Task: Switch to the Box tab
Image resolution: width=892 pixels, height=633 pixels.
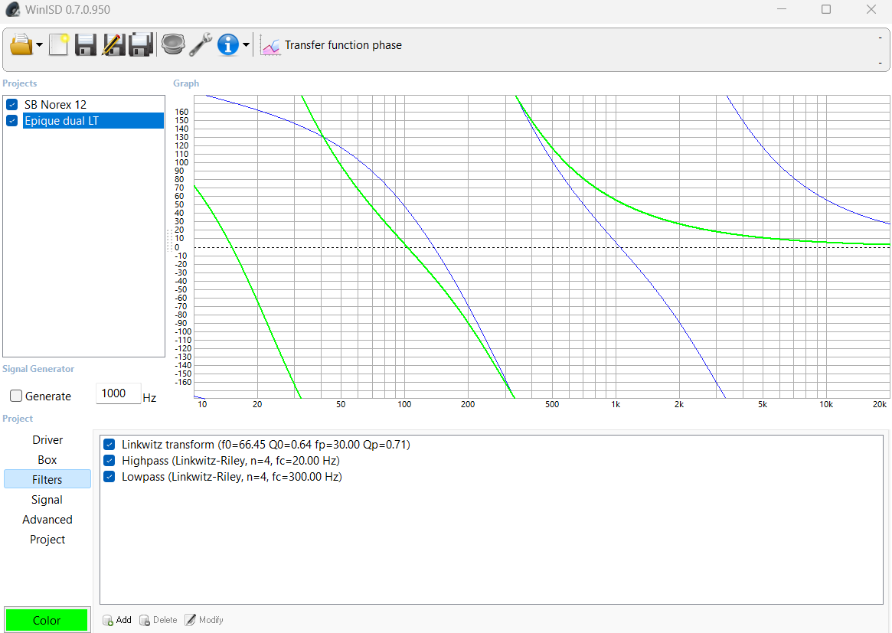Action: click(47, 459)
